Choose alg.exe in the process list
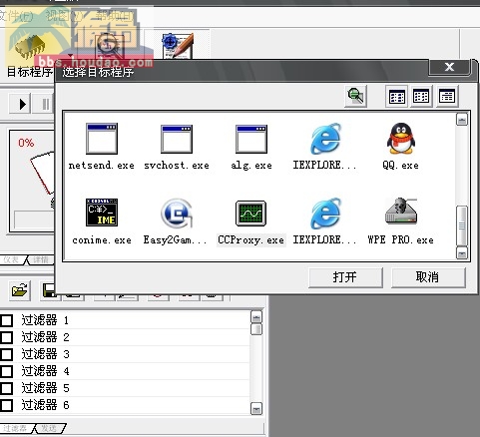The width and height of the screenshot is (480, 437). click(251, 139)
